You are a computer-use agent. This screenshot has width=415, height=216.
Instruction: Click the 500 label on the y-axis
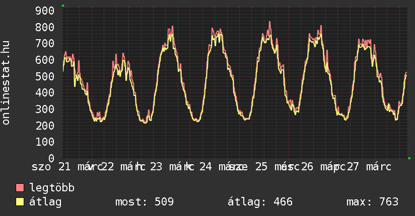point(45,76)
